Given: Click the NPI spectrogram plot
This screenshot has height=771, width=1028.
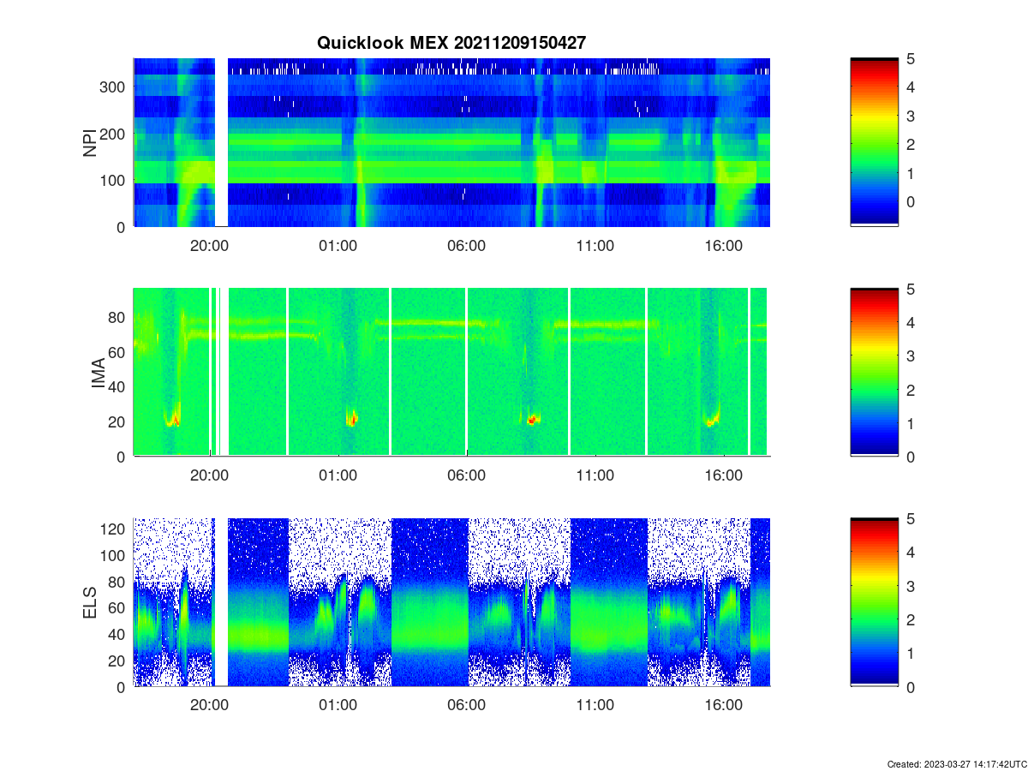Looking at the screenshot, I should [451, 142].
